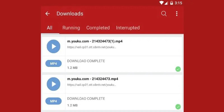Play the 214324473.mp4 video
The height and width of the screenshot is (112, 224).
[x=53, y=84]
